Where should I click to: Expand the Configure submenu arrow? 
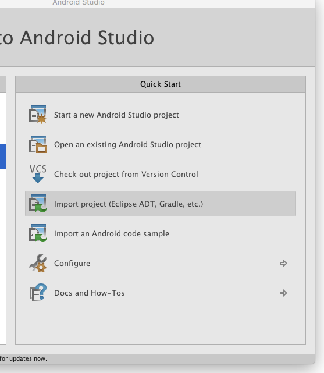(283, 264)
